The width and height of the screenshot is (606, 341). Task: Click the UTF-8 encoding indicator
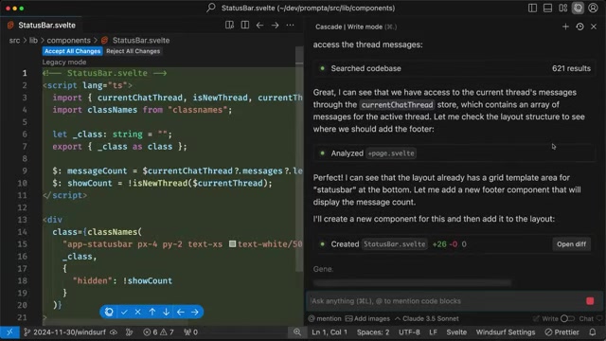(x=409, y=332)
